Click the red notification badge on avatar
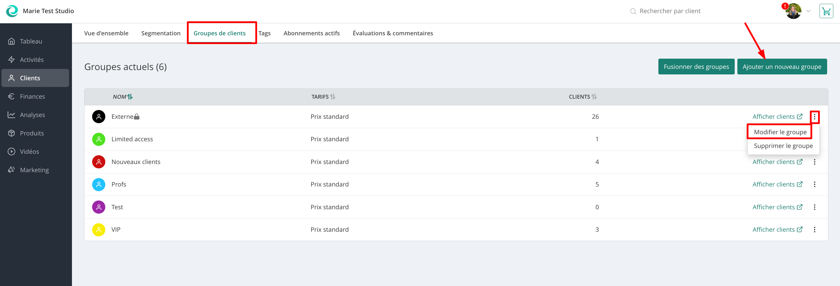Image resolution: width=840 pixels, height=286 pixels. tap(784, 6)
